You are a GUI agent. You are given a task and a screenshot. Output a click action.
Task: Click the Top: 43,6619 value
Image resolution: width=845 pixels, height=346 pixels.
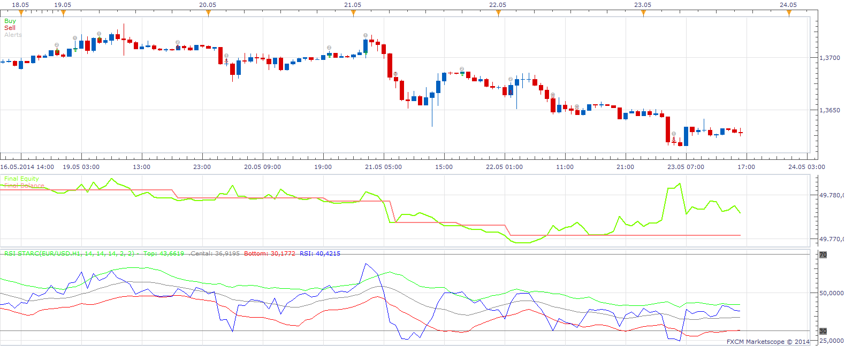pos(164,253)
